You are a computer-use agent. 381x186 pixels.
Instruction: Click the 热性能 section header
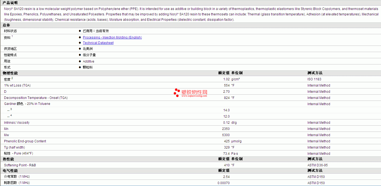[x=8, y=159]
